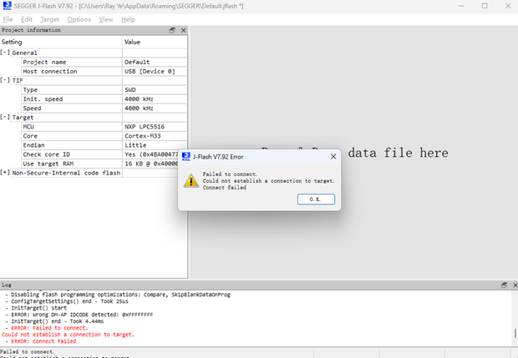The height and width of the screenshot is (358, 518).
Task: Close the Project information panel
Action: click(x=181, y=30)
